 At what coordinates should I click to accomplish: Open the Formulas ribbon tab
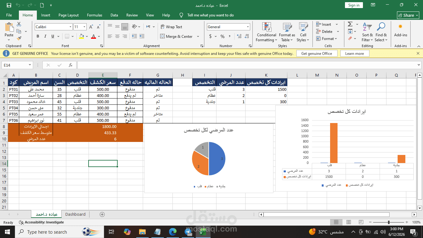(x=94, y=15)
